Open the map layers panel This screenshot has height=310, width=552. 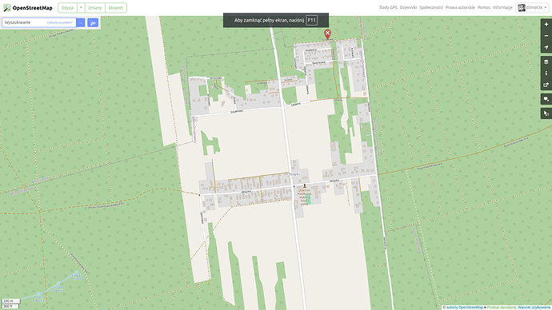point(546,62)
